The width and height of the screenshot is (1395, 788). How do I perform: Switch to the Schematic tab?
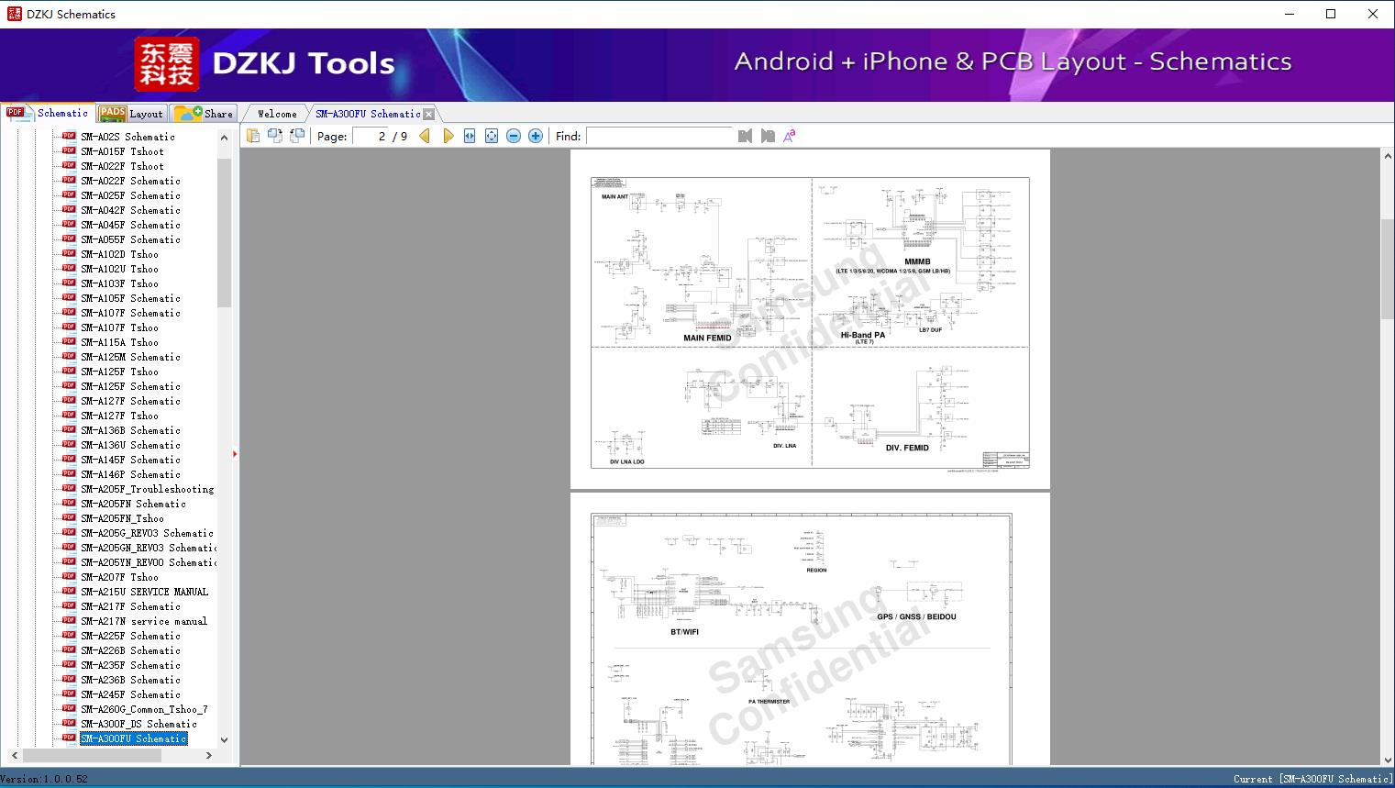click(48, 113)
